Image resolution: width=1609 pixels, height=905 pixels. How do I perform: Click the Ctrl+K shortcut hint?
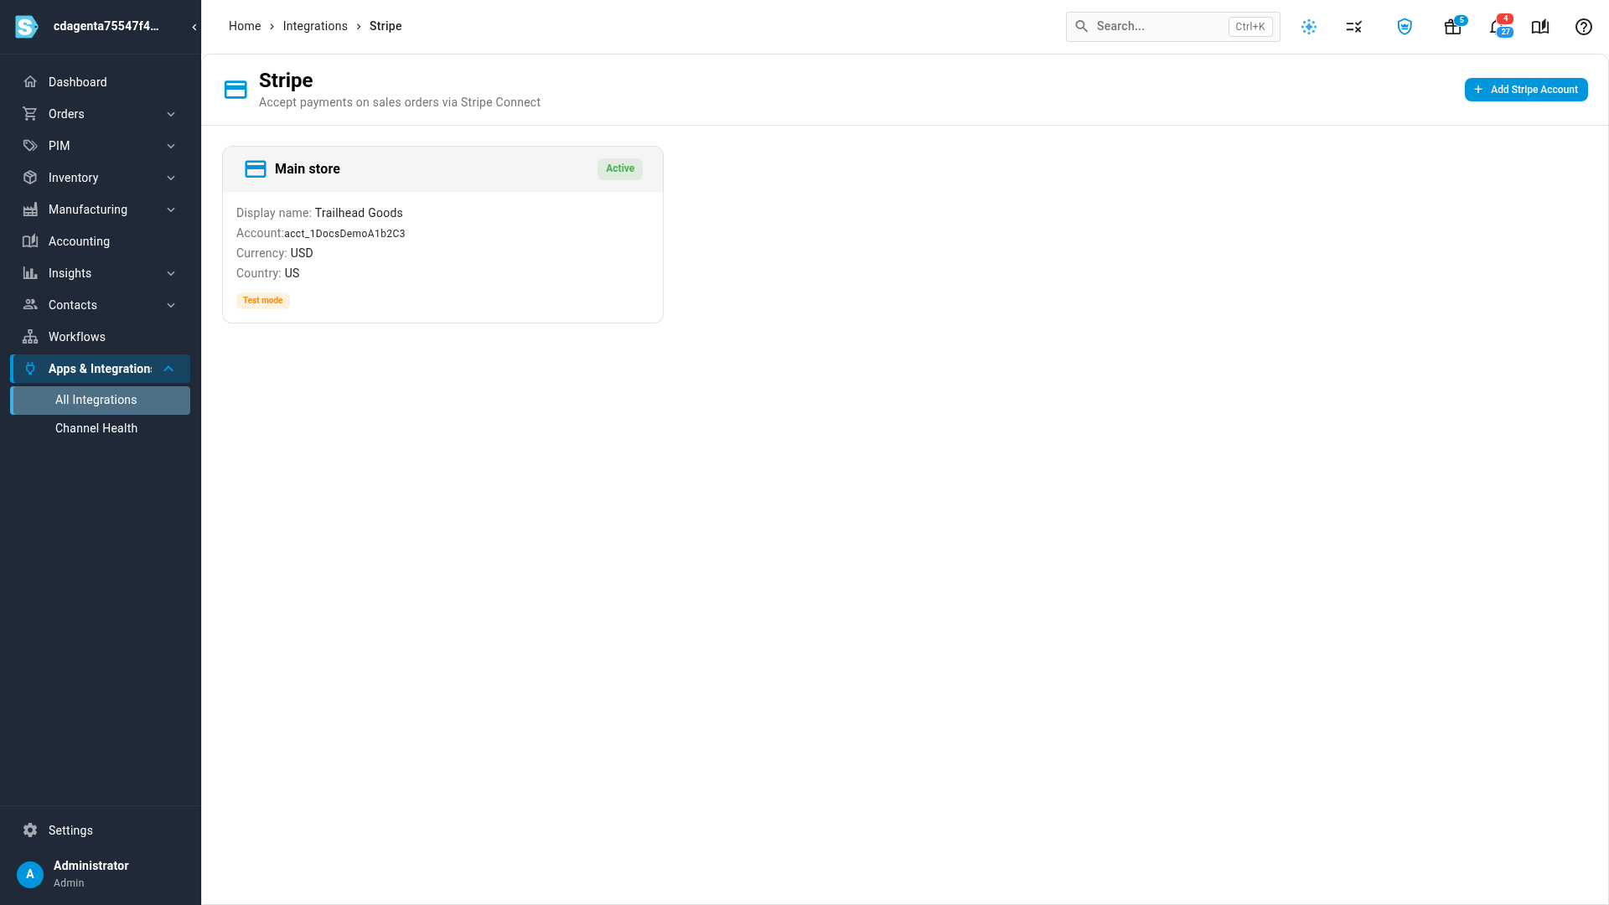coord(1250,27)
